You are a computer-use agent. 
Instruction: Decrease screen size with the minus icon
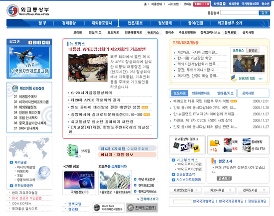[x=224, y=3]
